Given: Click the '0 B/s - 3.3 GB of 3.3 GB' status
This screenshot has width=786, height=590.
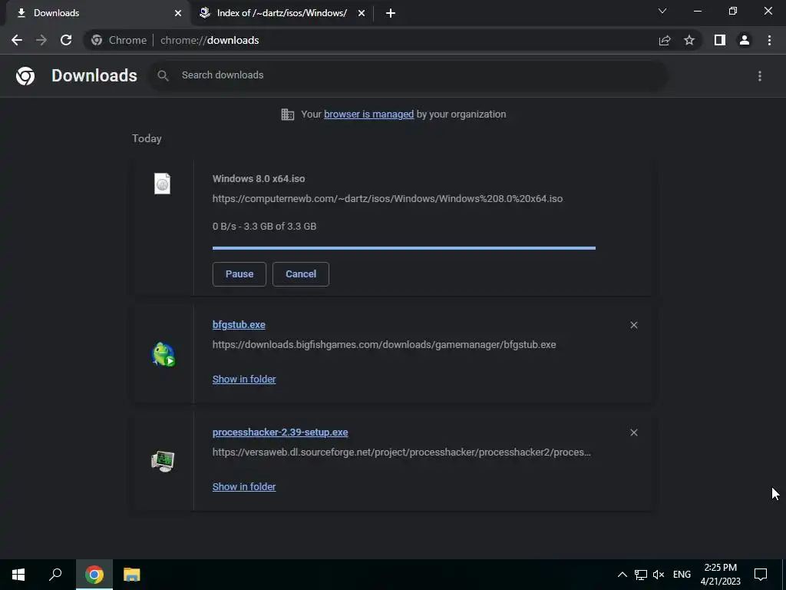Looking at the screenshot, I should pos(264,227).
